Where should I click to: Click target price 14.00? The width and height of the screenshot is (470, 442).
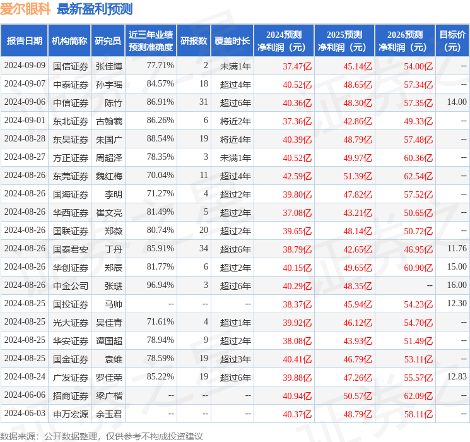click(x=457, y=102)
